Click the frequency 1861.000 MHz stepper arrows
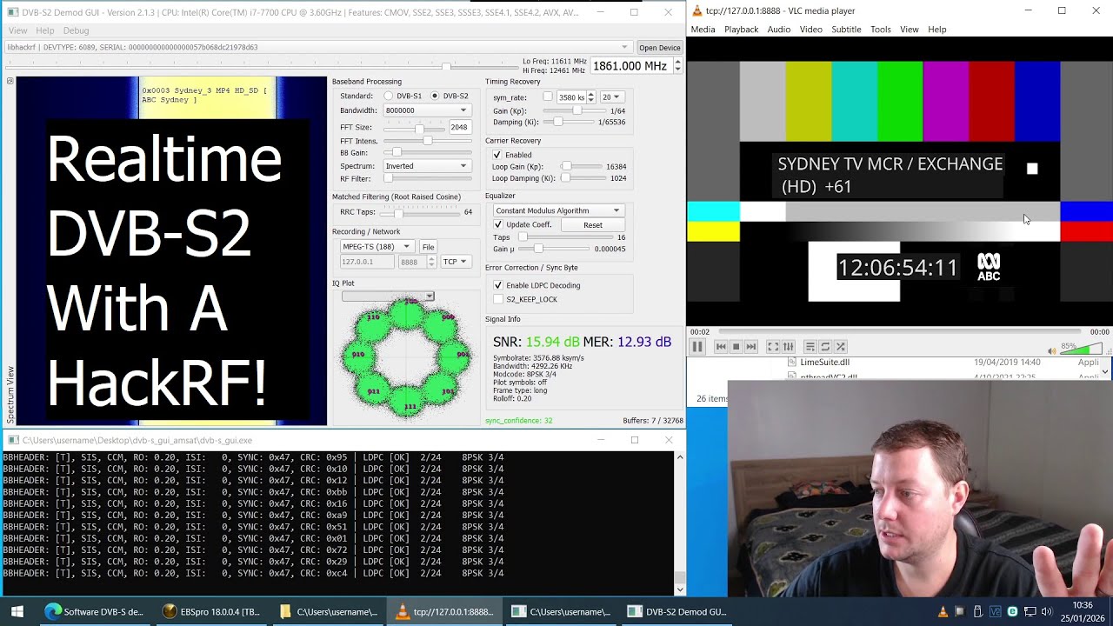1113x626 pixels. (677, 66)
